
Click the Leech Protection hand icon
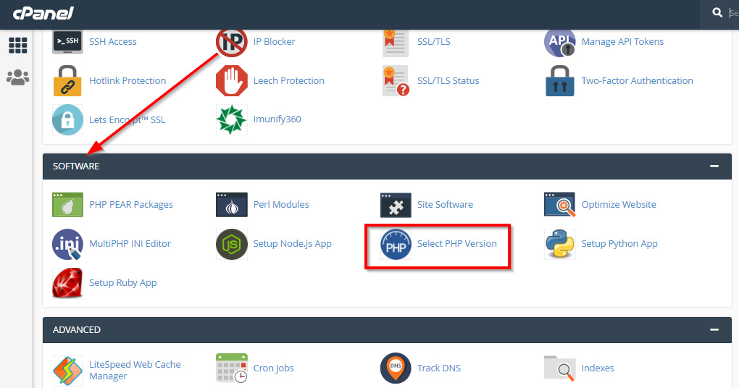click(231, 81)
